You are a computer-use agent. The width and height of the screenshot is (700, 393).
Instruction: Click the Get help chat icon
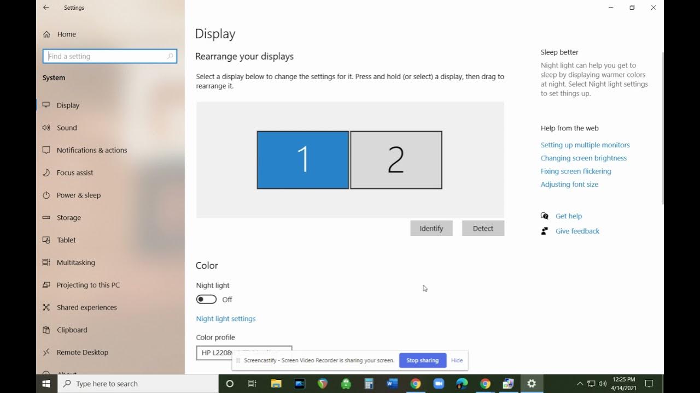click(x=544, y=216)
